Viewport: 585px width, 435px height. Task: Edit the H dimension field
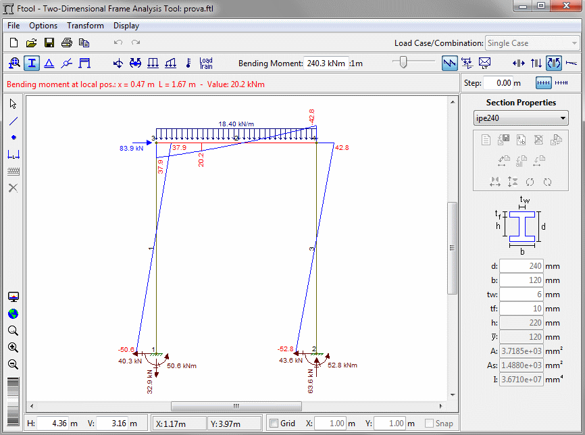point(53,423)
